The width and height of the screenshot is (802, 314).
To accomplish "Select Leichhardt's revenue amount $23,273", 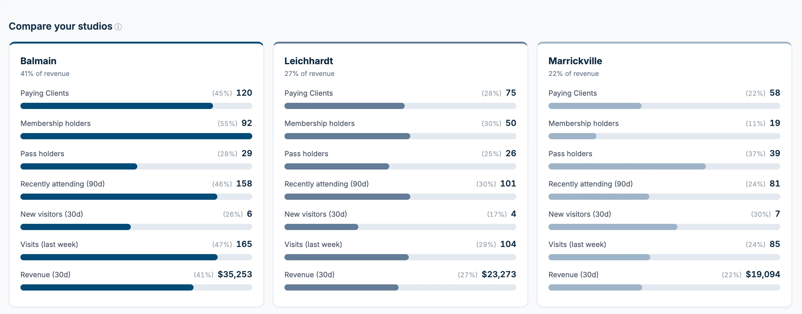I will (499, 274).
